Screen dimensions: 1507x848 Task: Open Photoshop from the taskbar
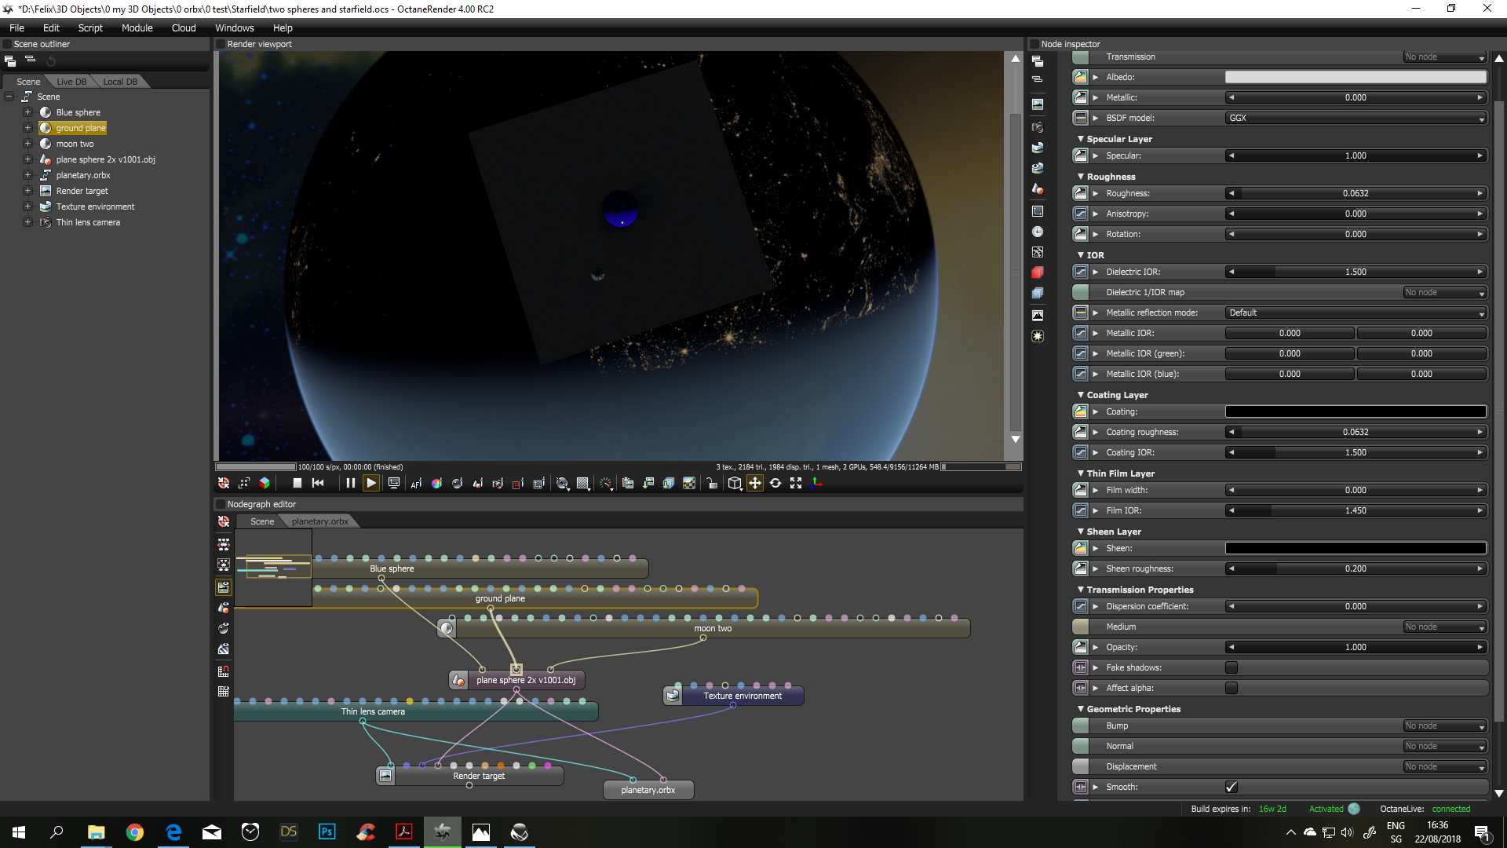pos(327,832)
